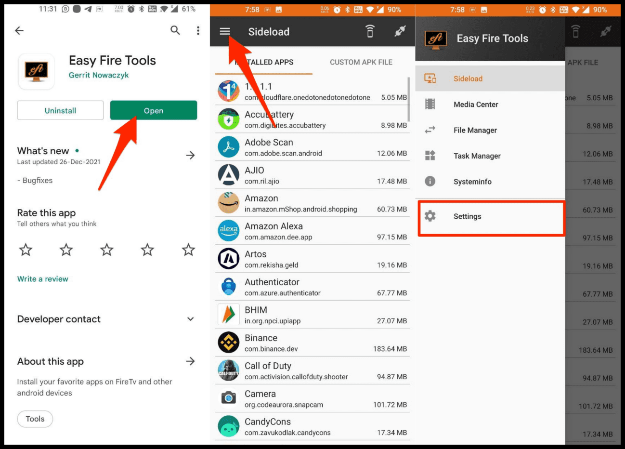Select the Call of Duty app icon

click(x=229, y=371)
